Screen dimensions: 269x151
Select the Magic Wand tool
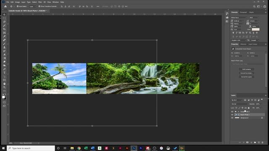tap(5, 25)
